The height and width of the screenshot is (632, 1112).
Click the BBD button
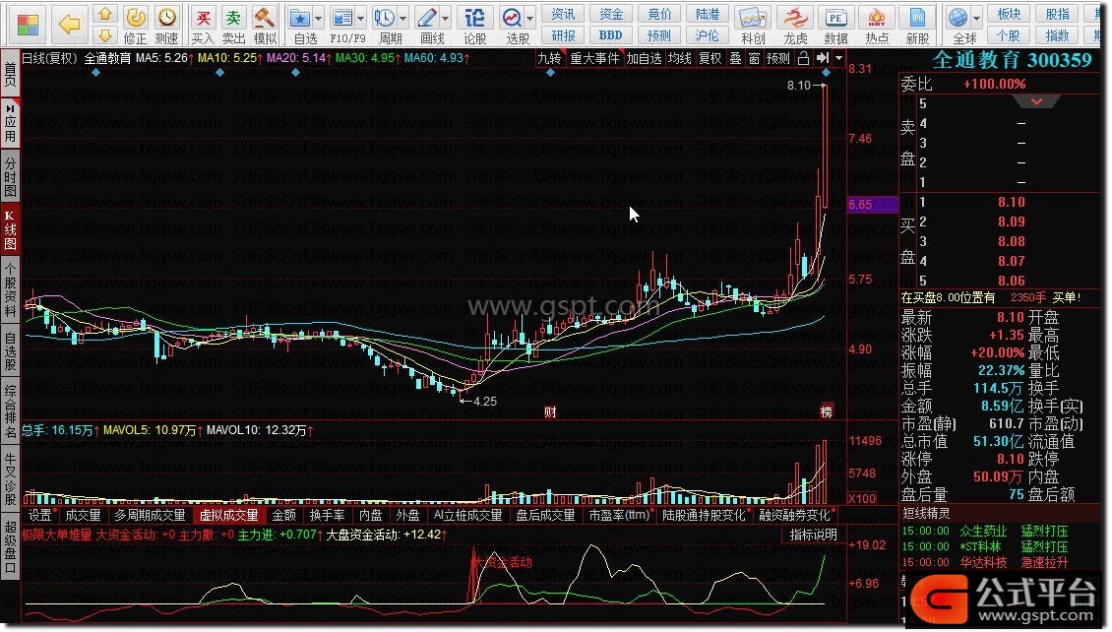coord(610,34)
